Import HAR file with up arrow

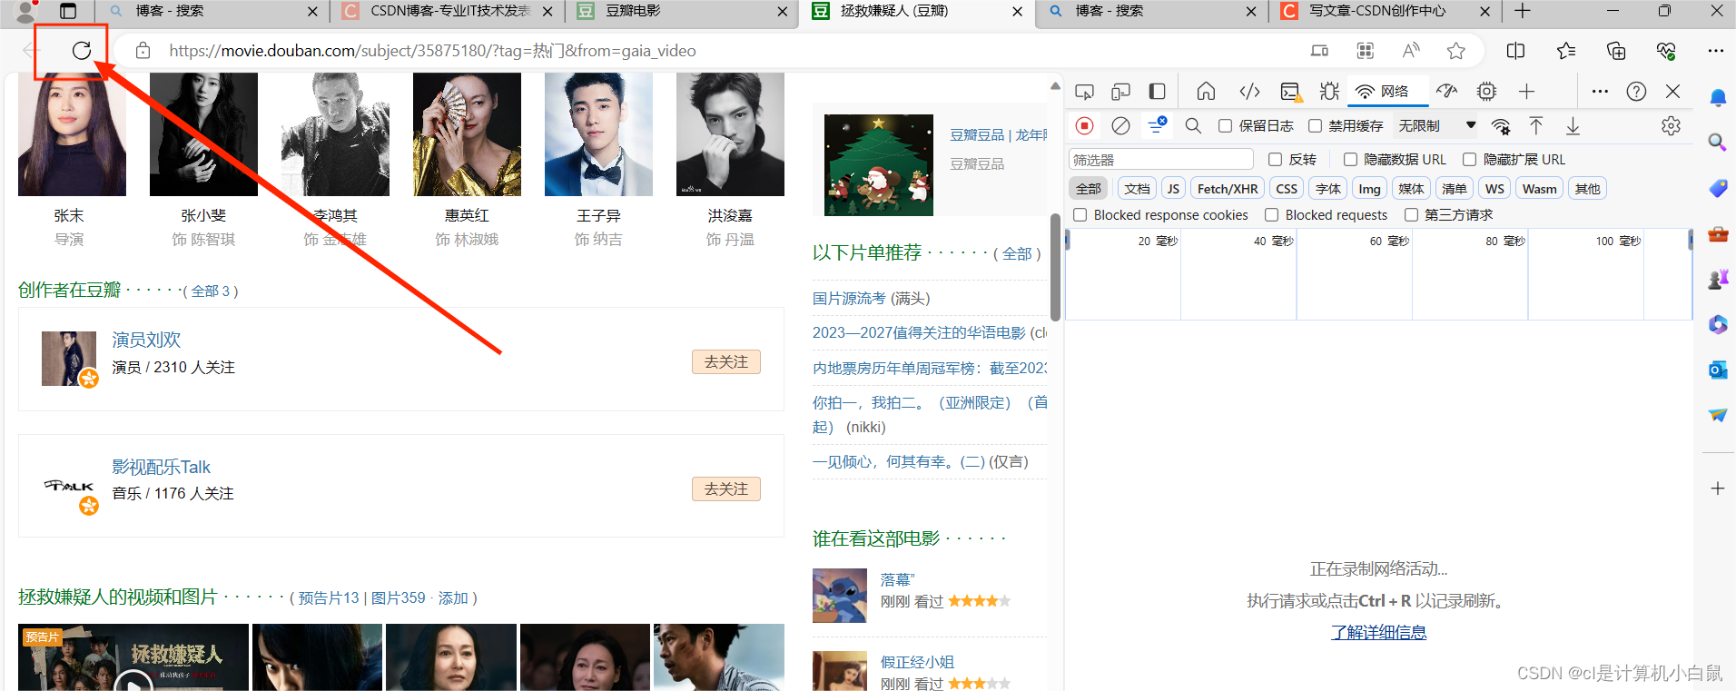tap(1535, 125)
